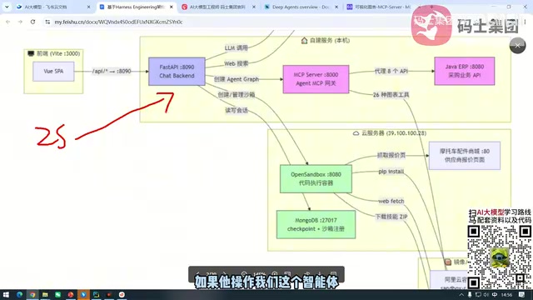Open the highlighted blue app on taskbar
The height and width of the screenshot is (300, 533).
point(83,294)
